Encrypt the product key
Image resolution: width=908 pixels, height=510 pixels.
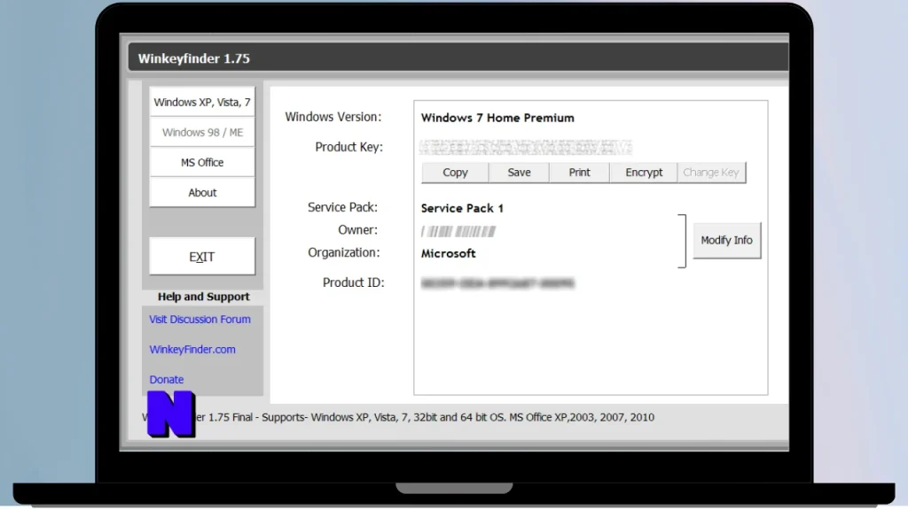point(644,173)
